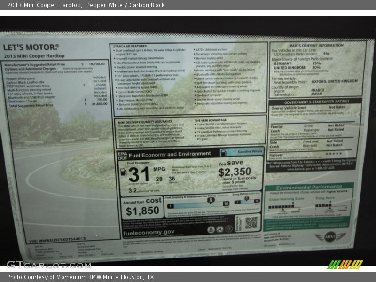Click the 'Pepper White paint' option
The height and width of the screenshot is (282, 376).
[x=20, y=78]
